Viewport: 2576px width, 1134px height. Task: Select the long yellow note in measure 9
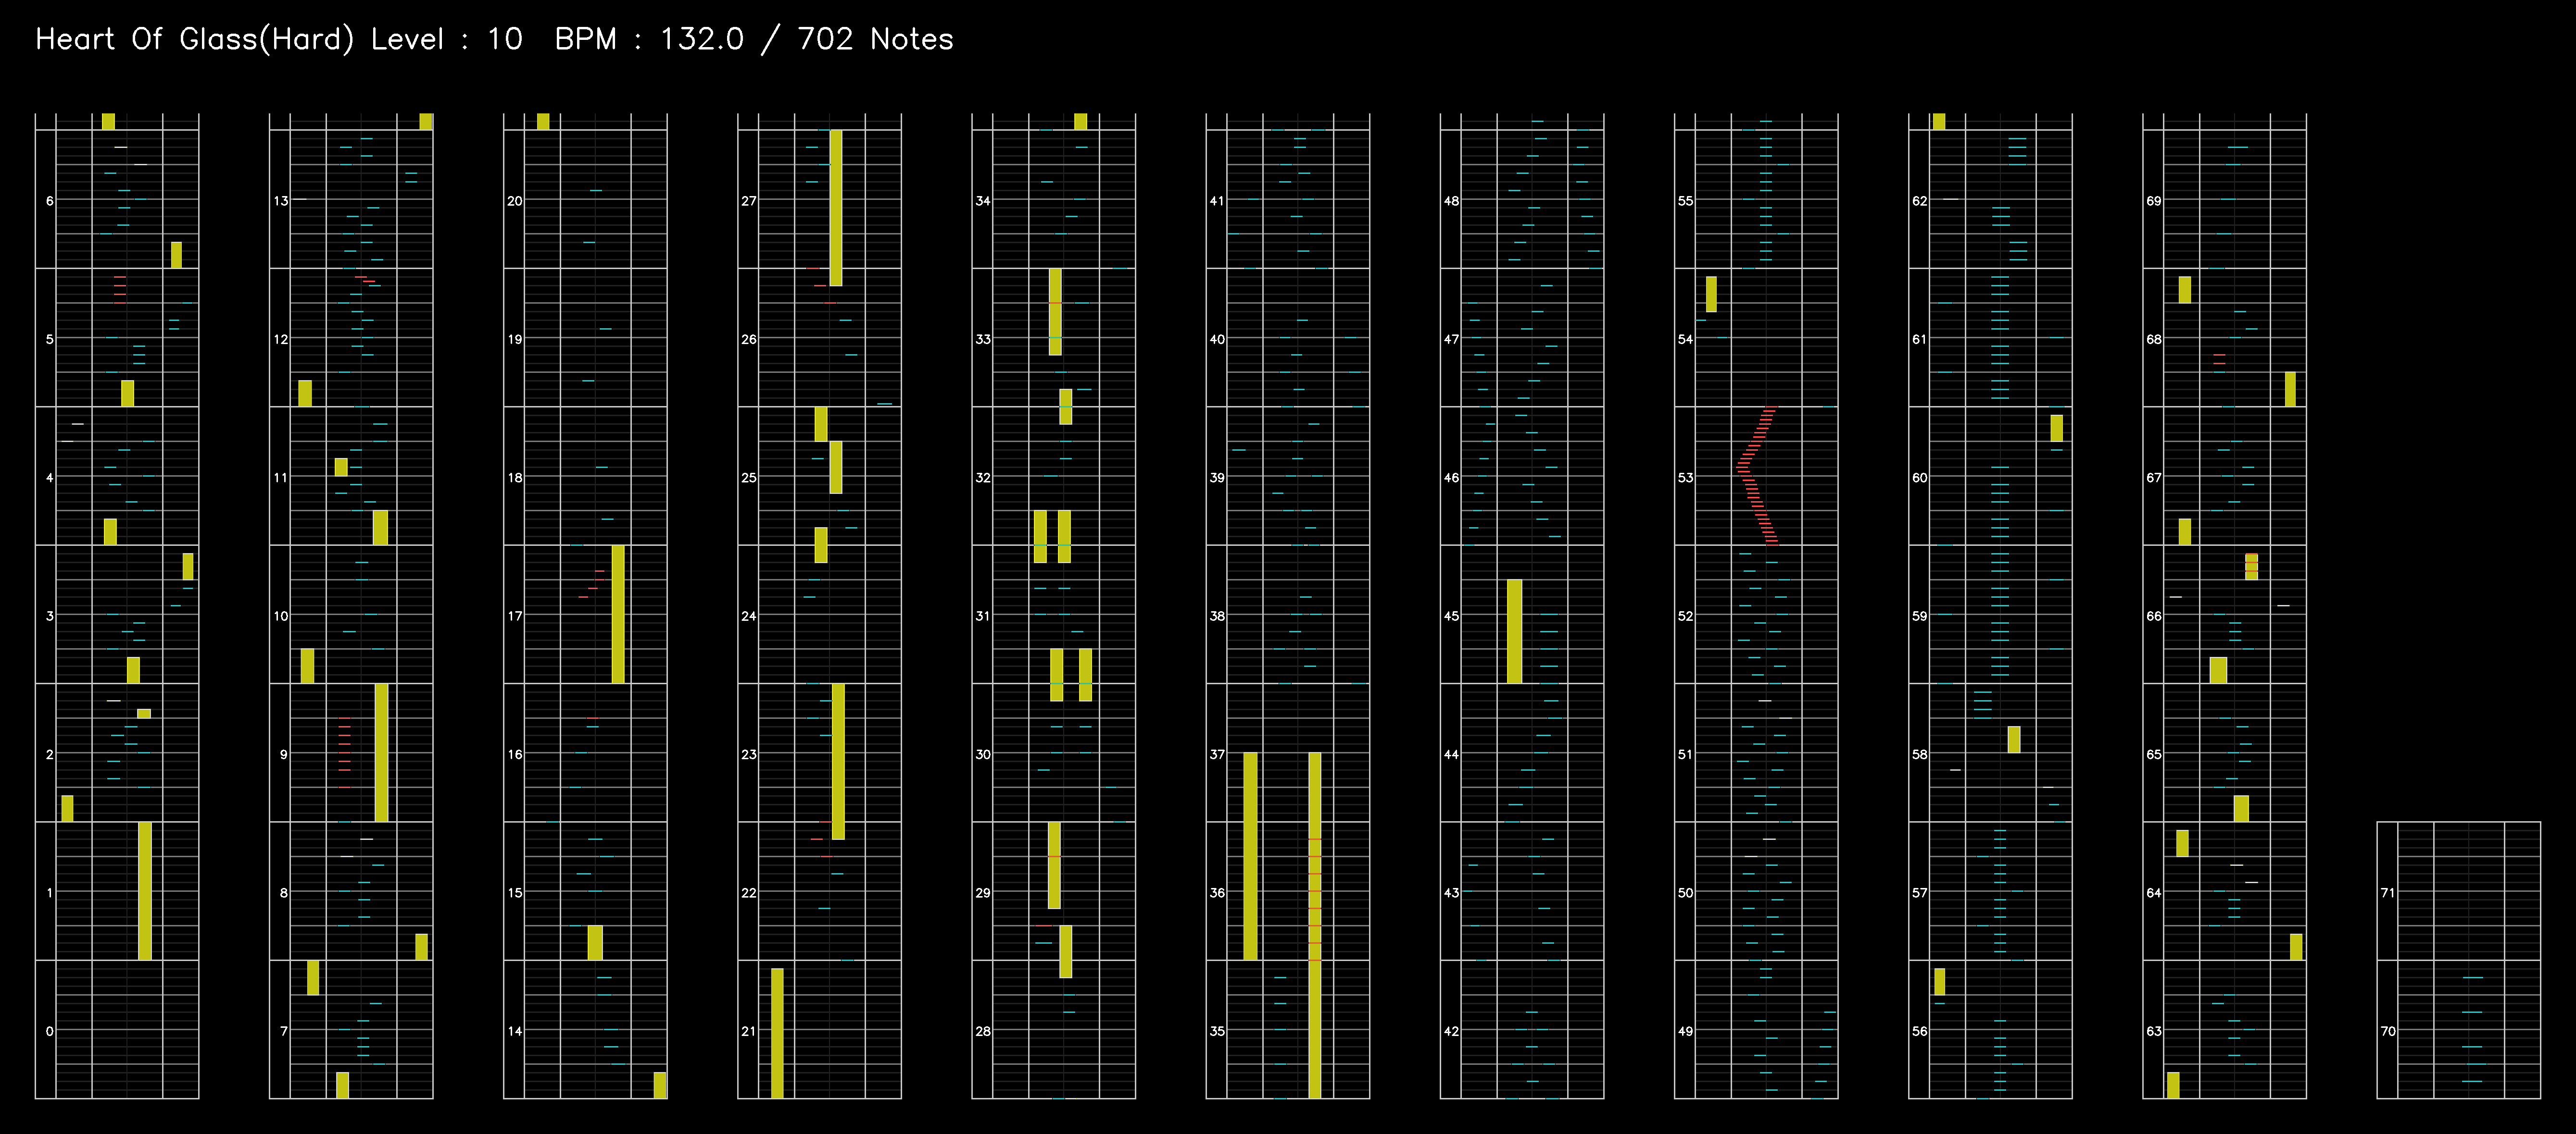[381, 752]
